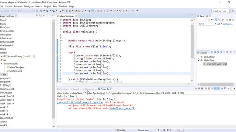Click the green Run button in toolbar

48,11
